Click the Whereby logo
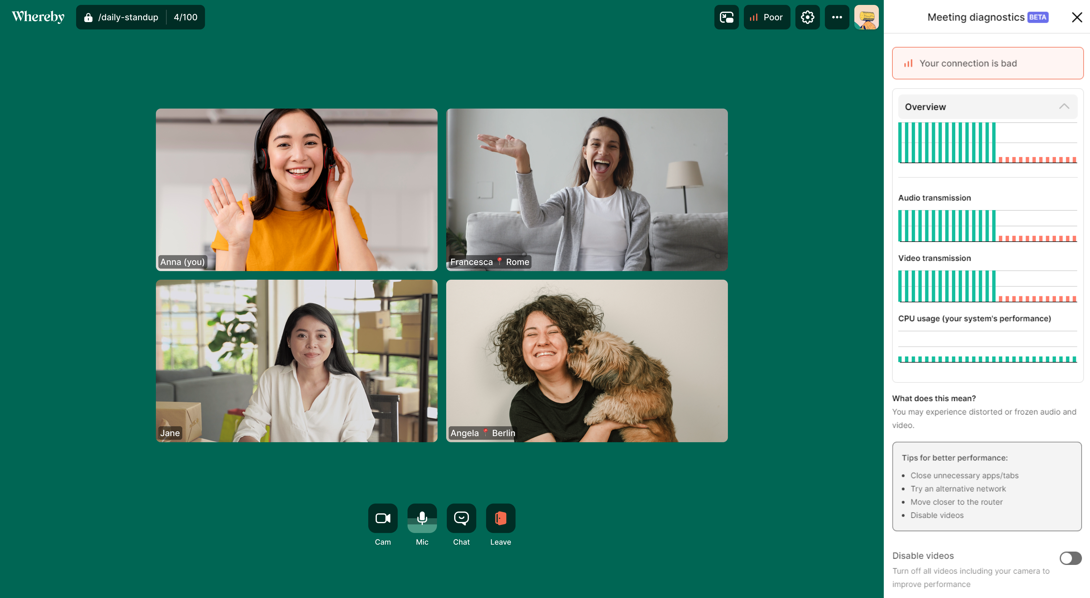The width and height of the screenshot is (1090, 598). click(38, 17)
